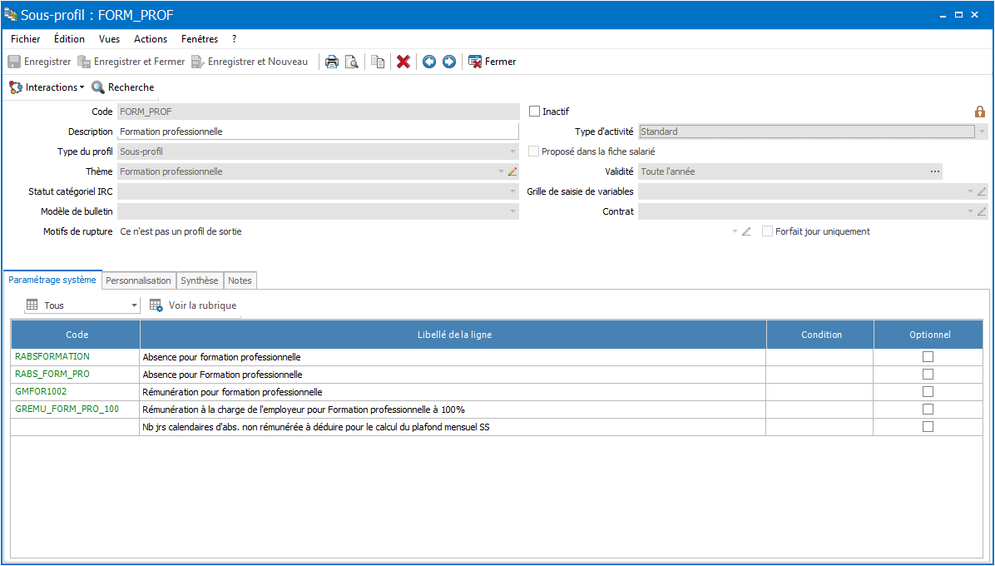The height and width of the screenshot is (566, 995).
Task: Select the Paramétrage système tab
Action: click(x=52, y=279)
